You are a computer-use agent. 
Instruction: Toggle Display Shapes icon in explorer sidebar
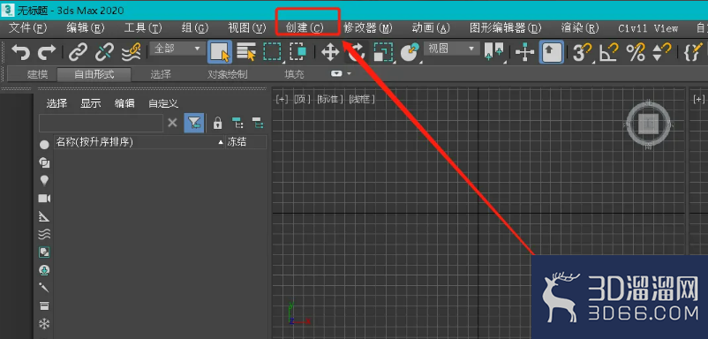point(44,162)
